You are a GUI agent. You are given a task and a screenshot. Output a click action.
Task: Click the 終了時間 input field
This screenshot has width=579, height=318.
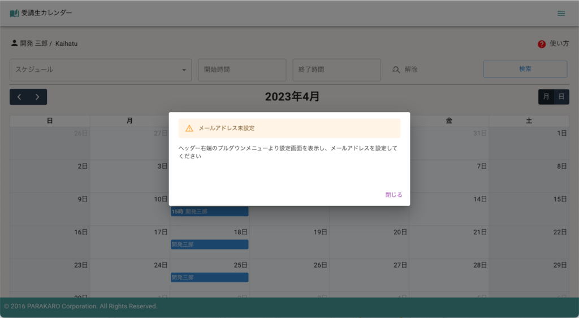pyautogui.click(x=336, y=70)
